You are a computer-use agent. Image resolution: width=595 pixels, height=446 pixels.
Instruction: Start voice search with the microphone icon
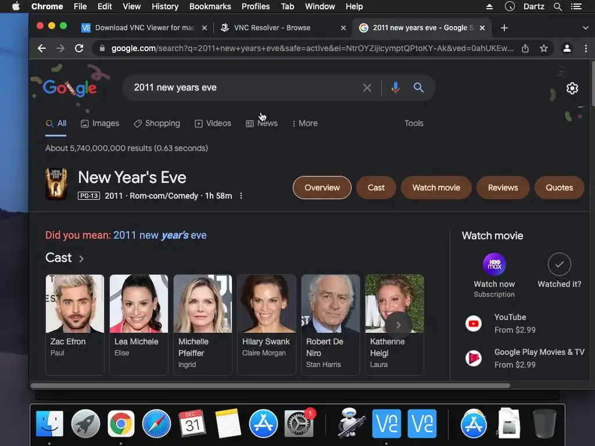(395, 88)
